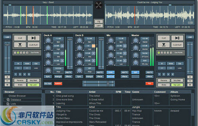Click the Cfg button between the waveforms
The height and width of the screenshot is (126, 198).
pos(98,21)
